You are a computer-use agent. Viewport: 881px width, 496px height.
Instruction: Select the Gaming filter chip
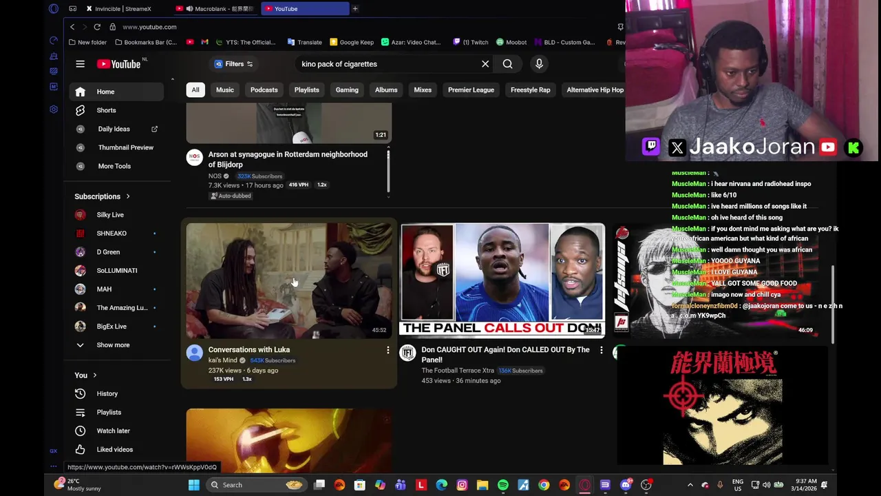347,90
